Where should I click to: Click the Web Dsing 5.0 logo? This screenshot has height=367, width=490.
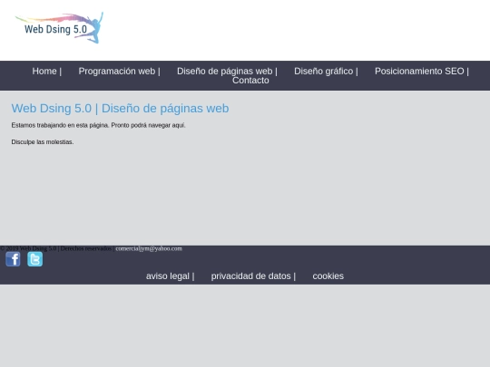(59, 28)
